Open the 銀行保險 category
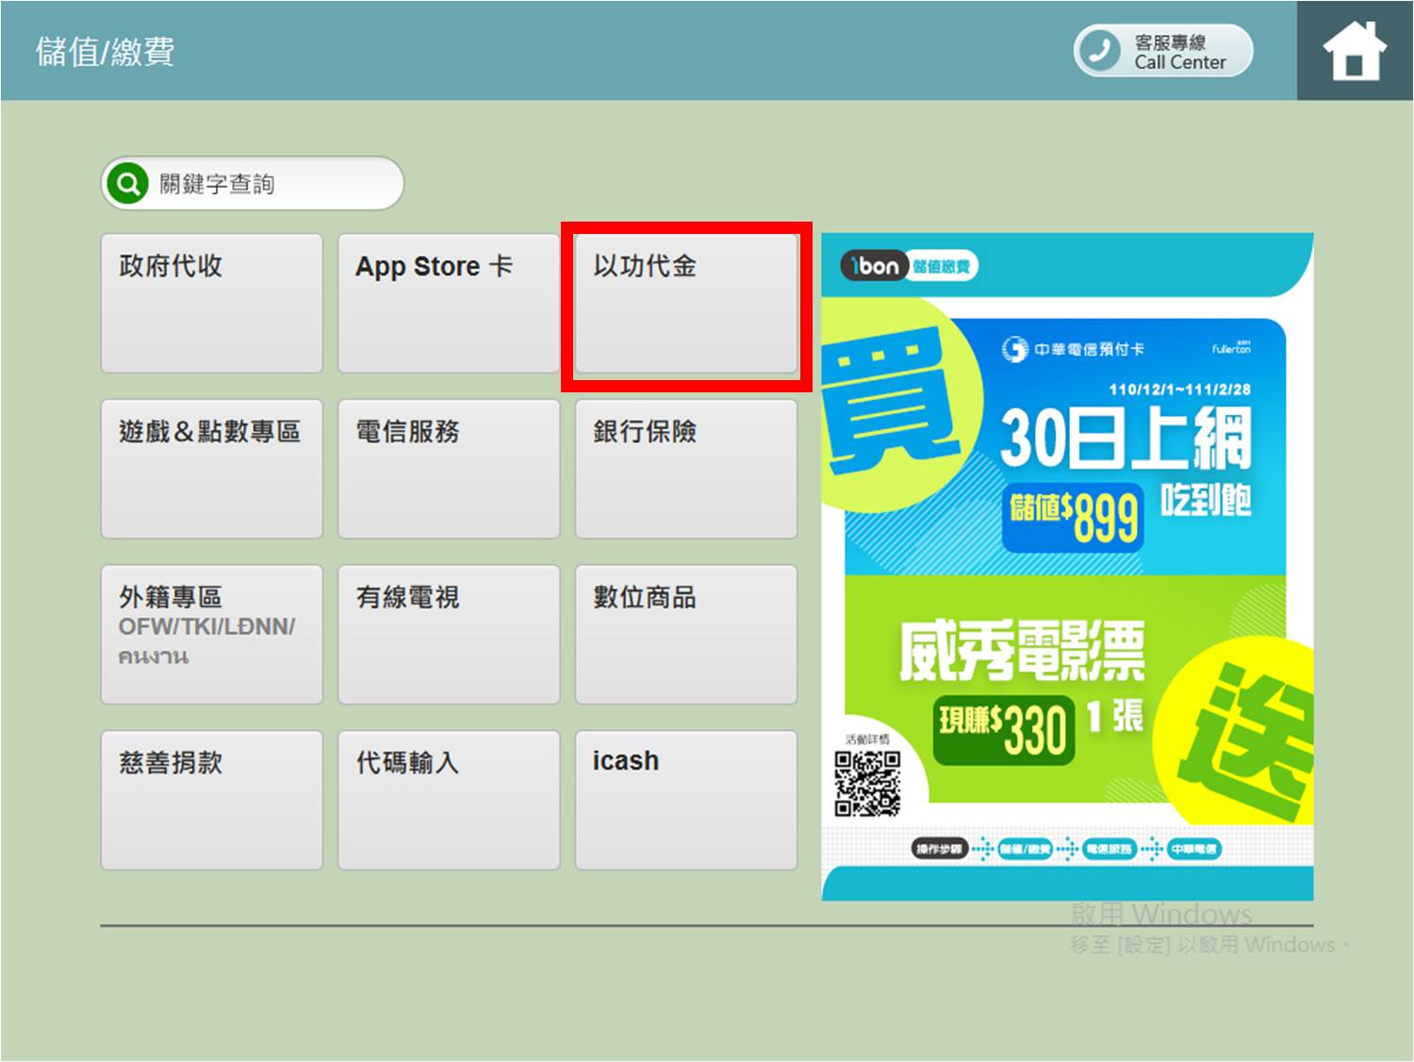Viewport: 1414px width, 1062px height. tap(686, 469)
